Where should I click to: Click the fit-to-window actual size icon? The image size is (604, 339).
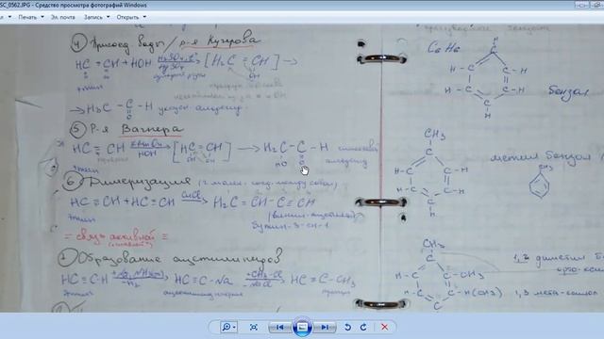(254, 327)
